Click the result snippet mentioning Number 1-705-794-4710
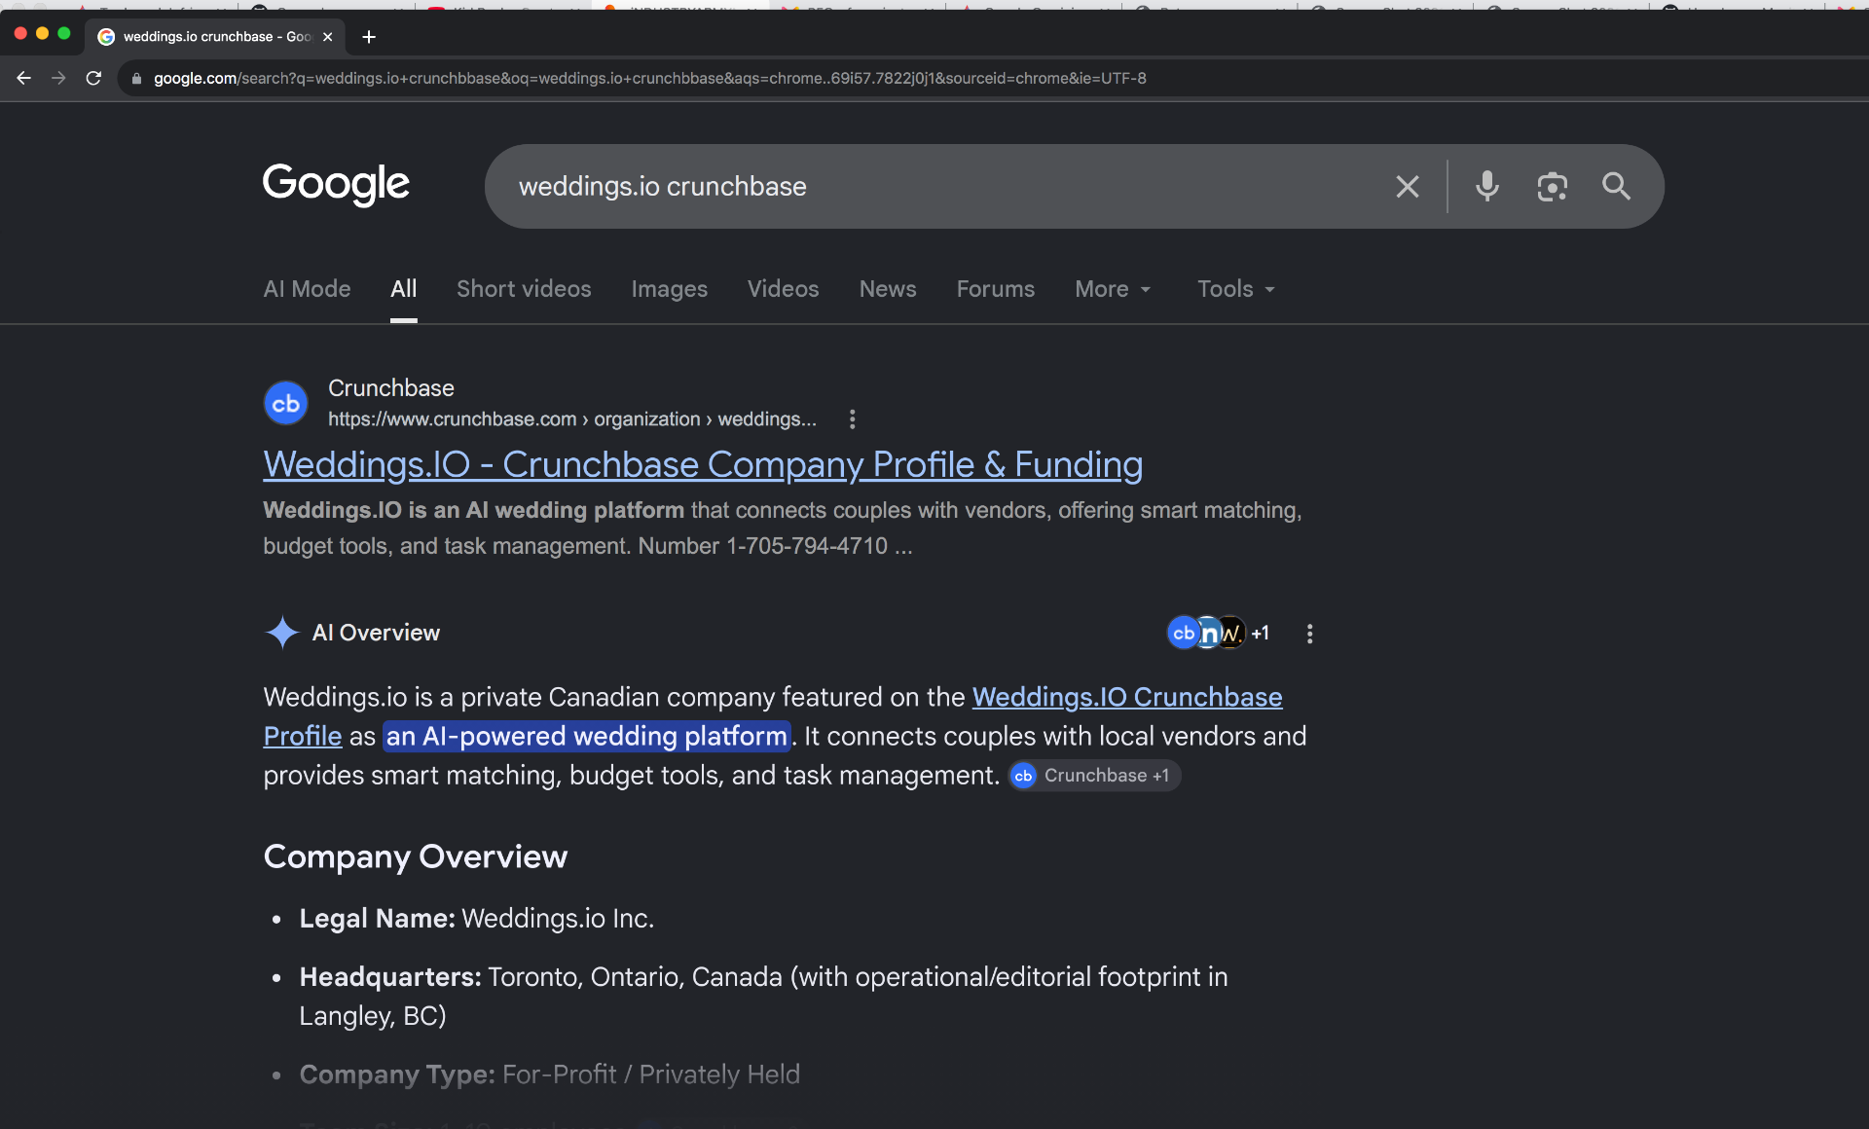 click(783, 528)
